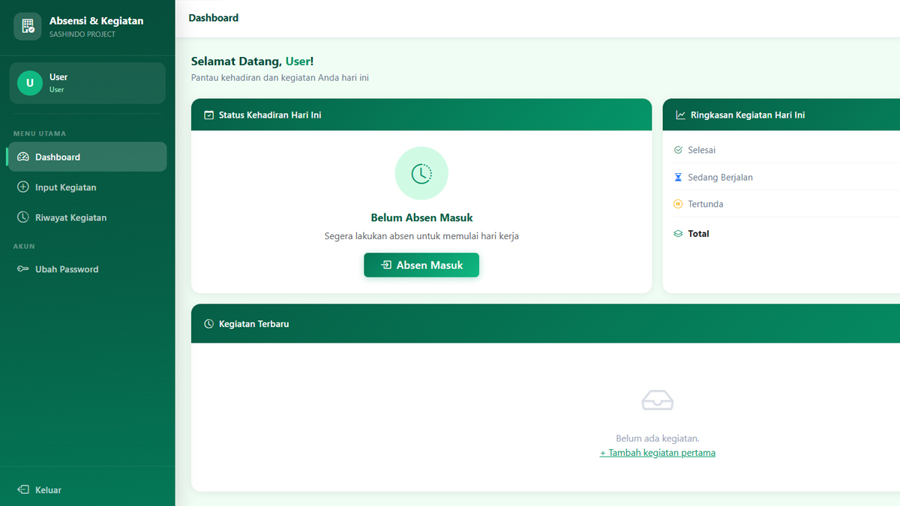Click the Belum Absen Masuk status text

[x=421, y=218]
